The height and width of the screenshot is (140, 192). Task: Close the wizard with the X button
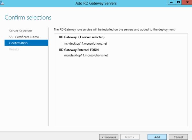pyautogui.click(x=187, y=2)
